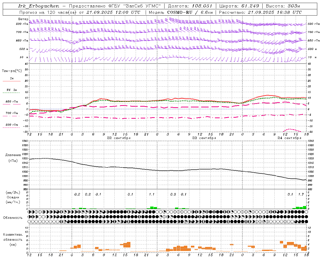321x257 pixels.
Task: Click the '23 сентября' date label
Action: click(x=204, y=138)
